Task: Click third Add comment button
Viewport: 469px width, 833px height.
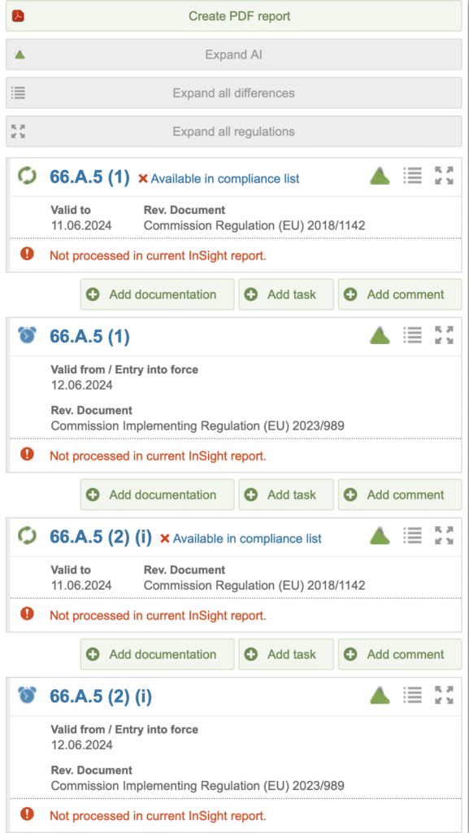Action: pos(400,654)
